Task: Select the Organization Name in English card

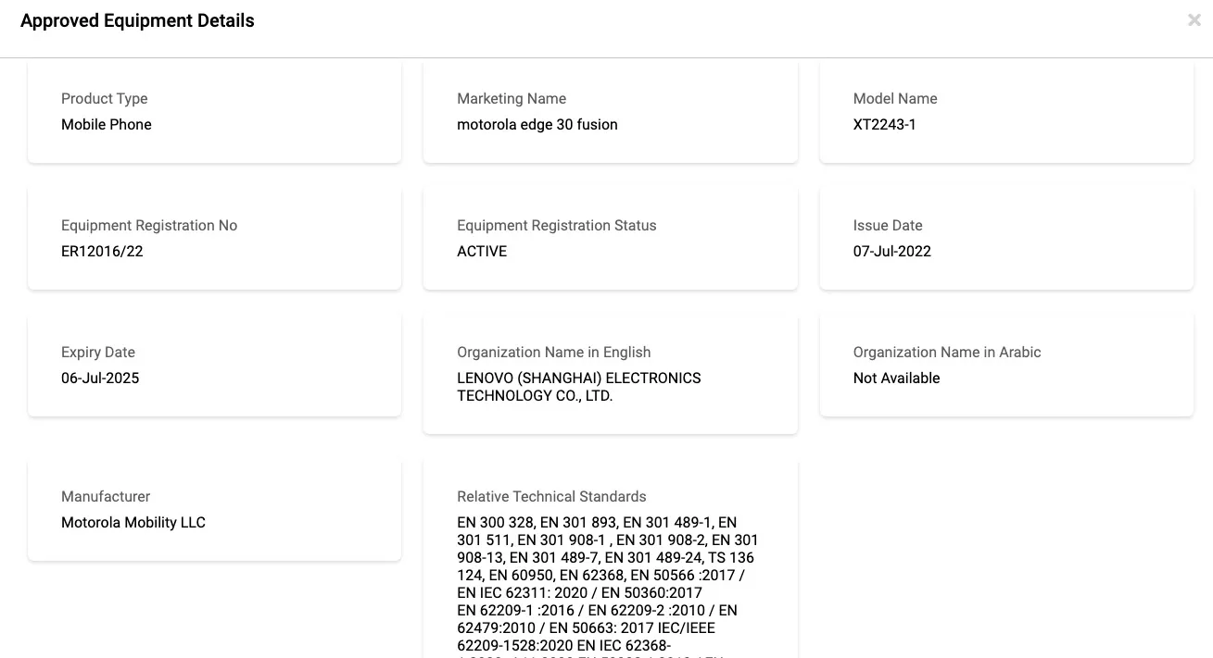Action: click(611, 374)
